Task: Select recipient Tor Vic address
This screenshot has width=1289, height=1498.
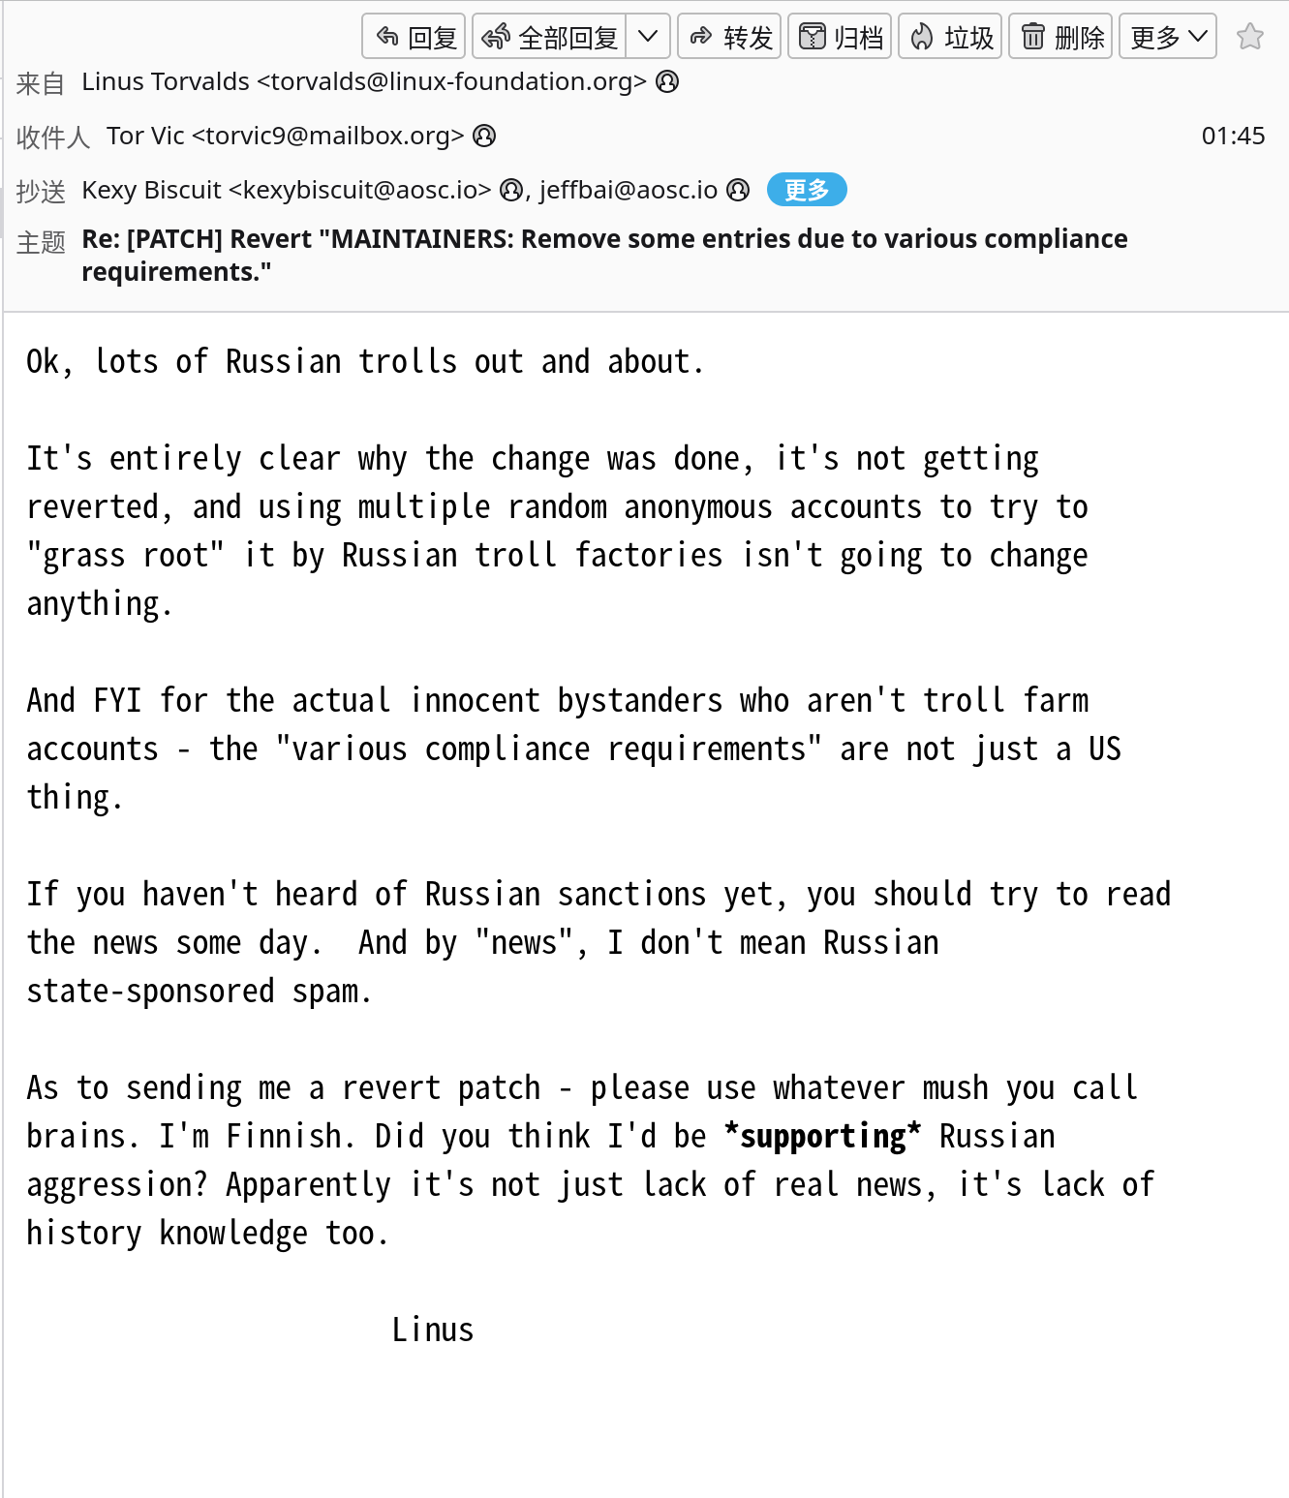Action: coord(286,136)
